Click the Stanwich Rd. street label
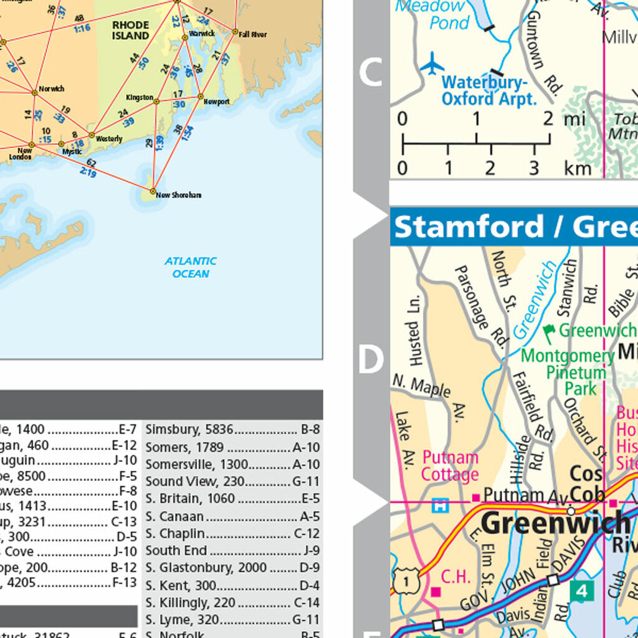 tap(578, 288)
